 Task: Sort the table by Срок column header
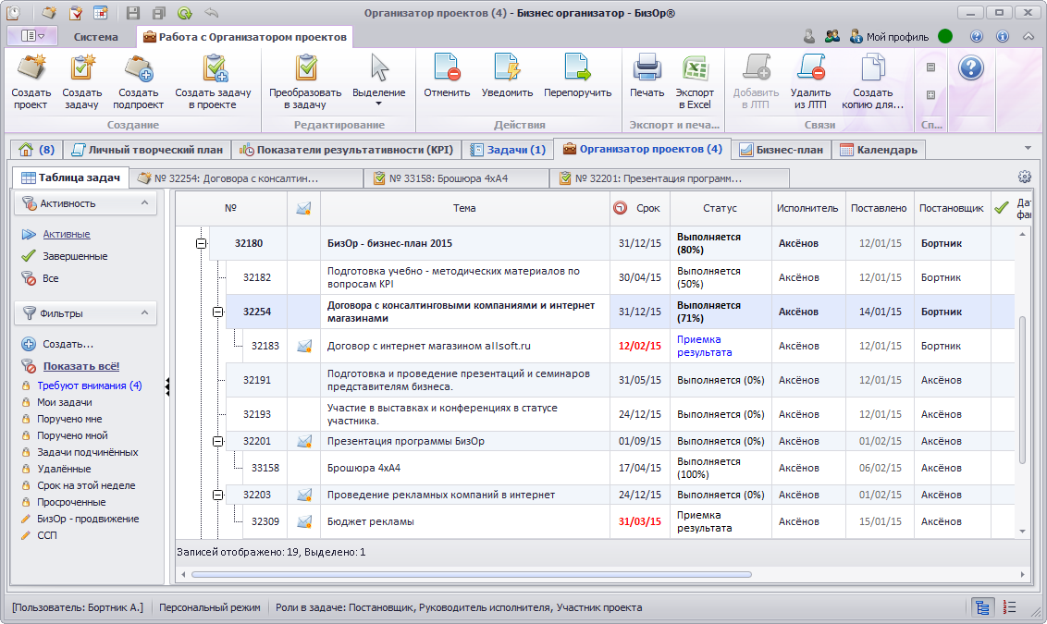pos(647,209)
